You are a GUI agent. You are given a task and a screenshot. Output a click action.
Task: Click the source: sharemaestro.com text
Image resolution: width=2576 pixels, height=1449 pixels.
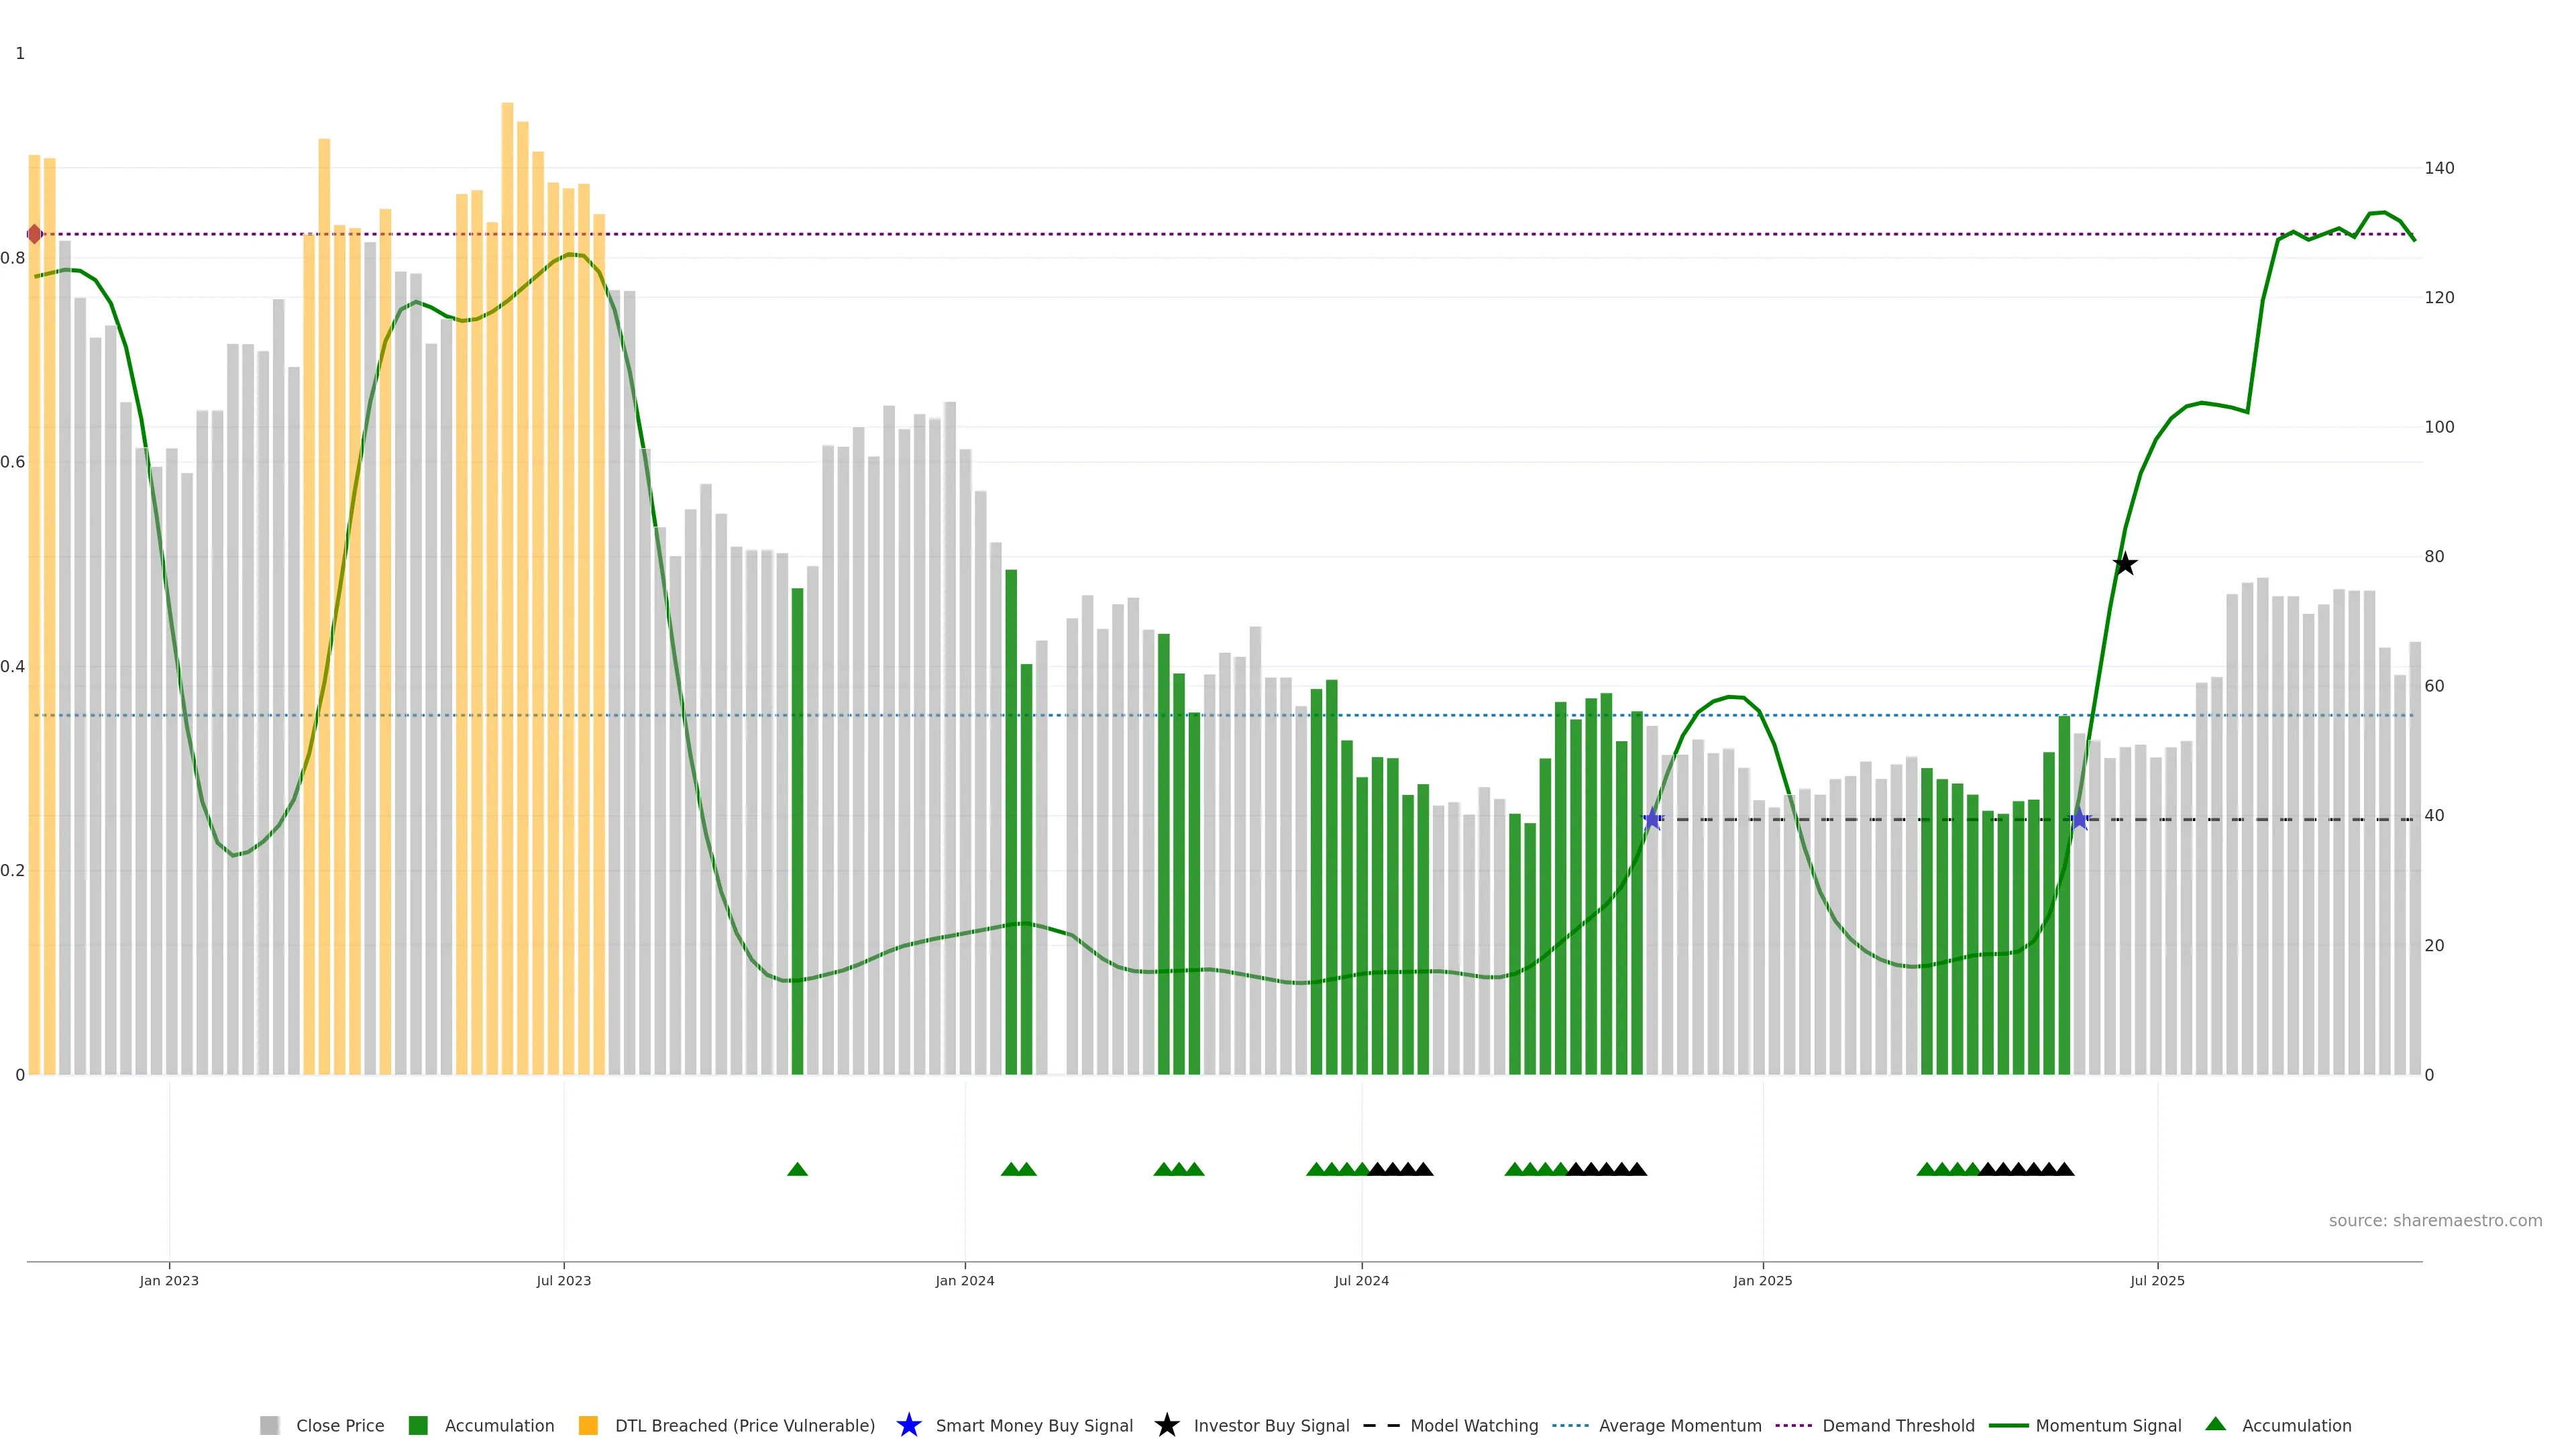2435,1221
